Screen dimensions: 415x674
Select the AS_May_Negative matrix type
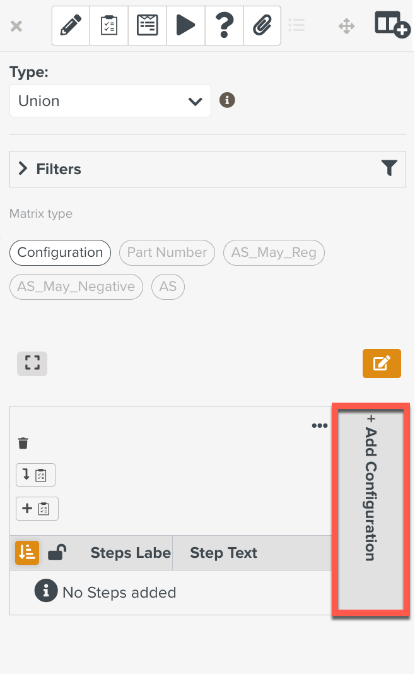click(76, 287)
